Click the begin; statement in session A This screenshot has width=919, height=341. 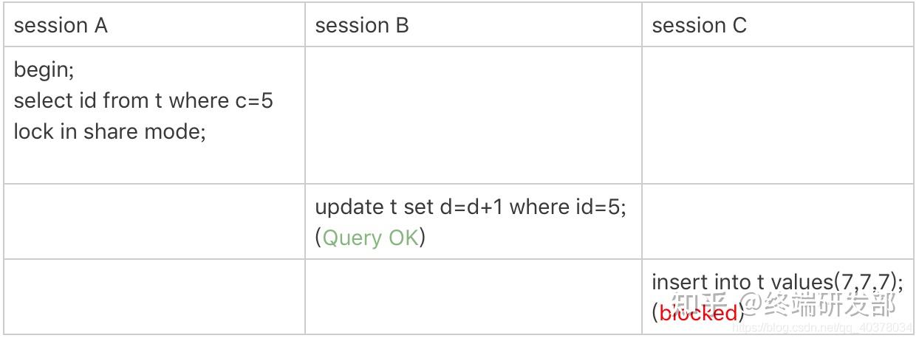(44, 70)
